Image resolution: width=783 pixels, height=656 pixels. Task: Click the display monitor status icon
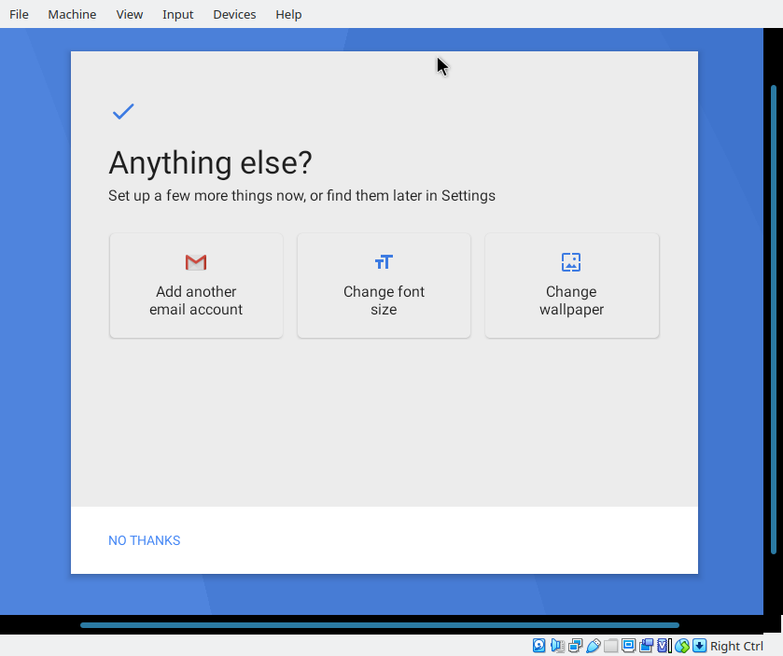tap(628, 646)
